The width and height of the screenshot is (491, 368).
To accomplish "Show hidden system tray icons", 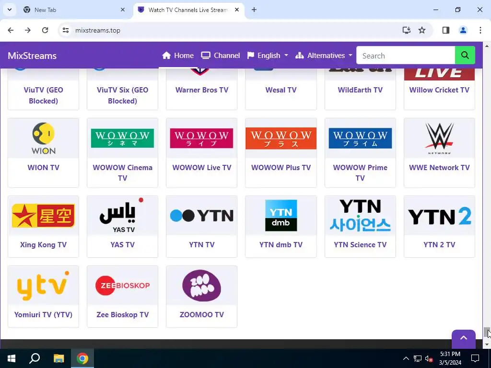I will click(x=406, y=358).
